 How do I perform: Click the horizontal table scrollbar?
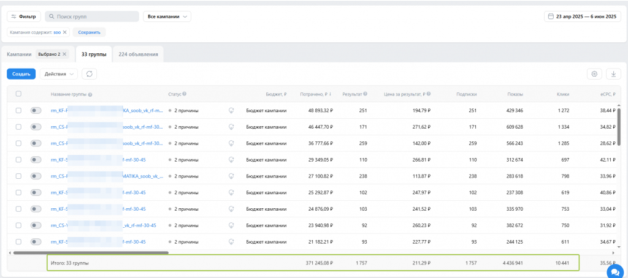(91, 253)
